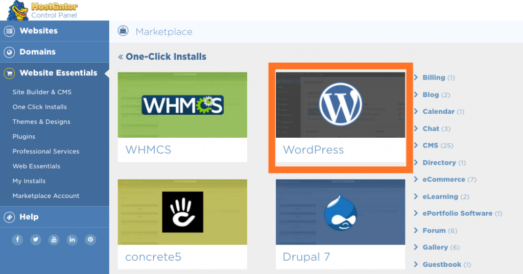The height and width of the screenshot is (274, 523).
Task: Select the Billing (1) category label
Action: (x=439, y=78)
